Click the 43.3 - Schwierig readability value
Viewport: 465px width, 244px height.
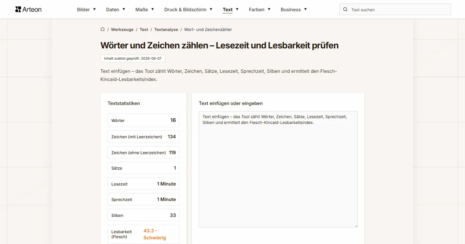[155, 234]
